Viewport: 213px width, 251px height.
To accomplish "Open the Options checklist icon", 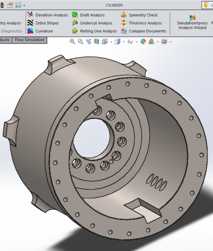I will (x=18, y=5).
